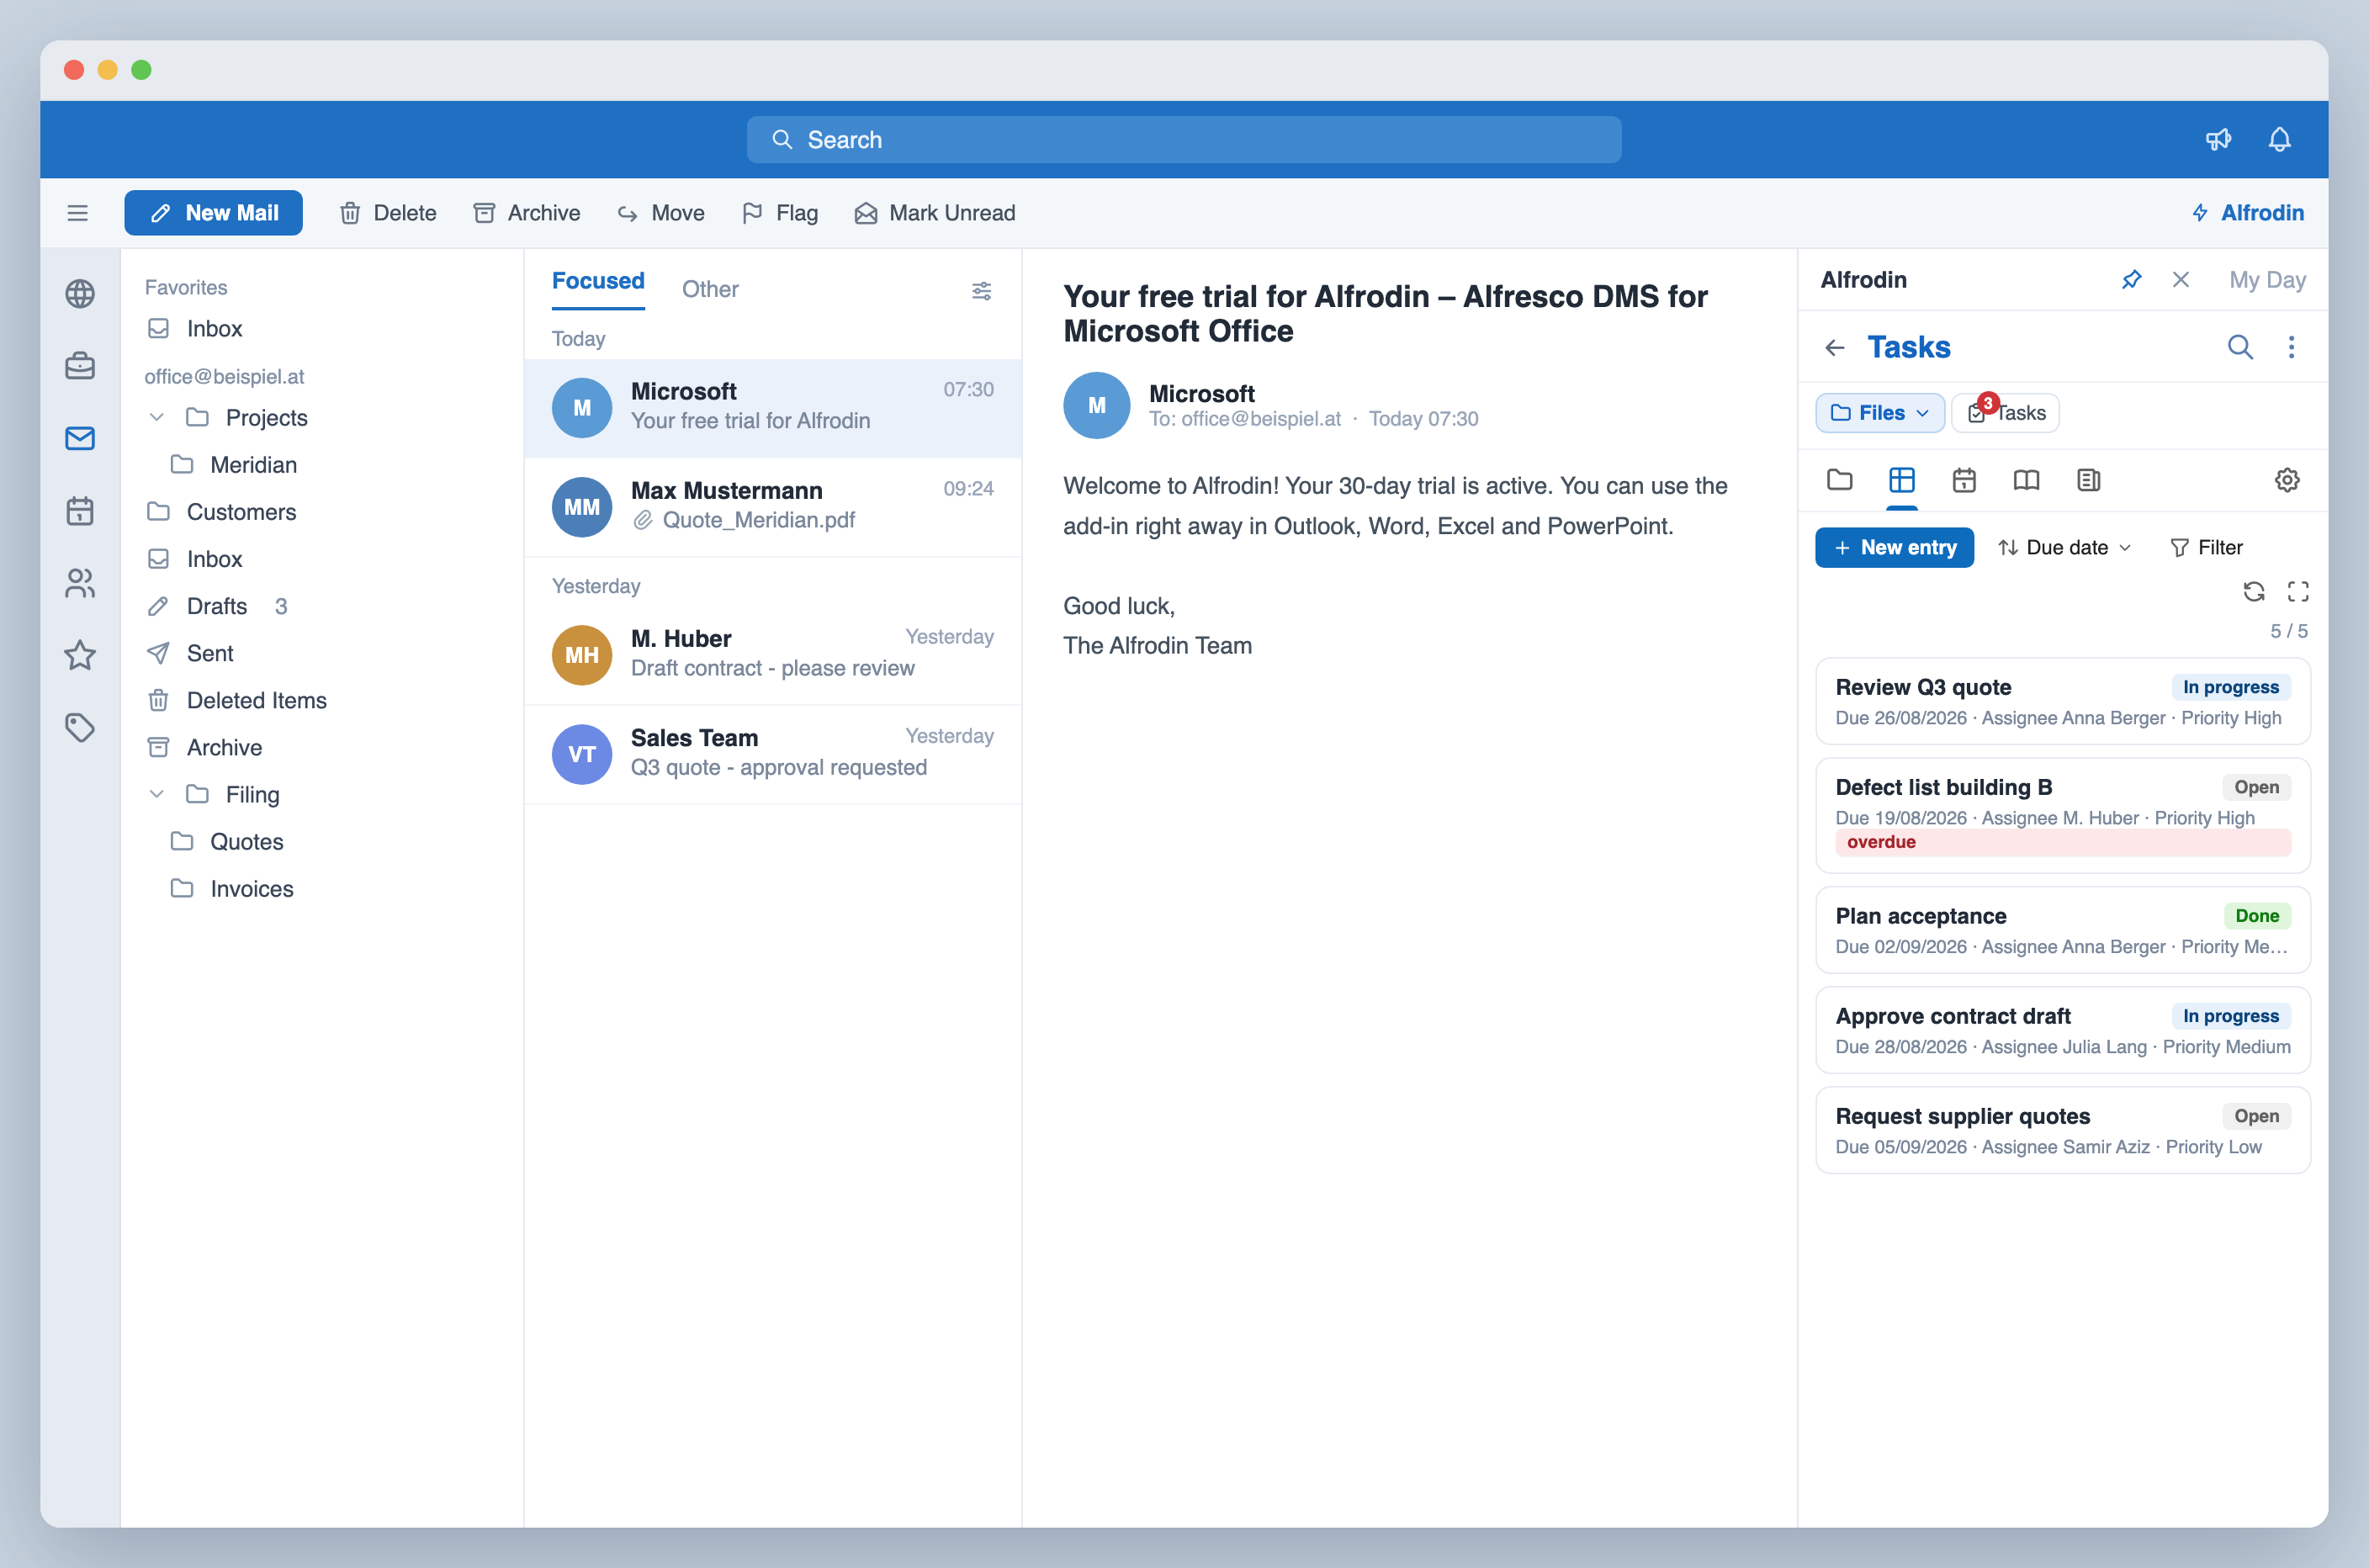Screen dimensions: 2369x1568
Task: Refresh the tasks list
Action: 2254,592
